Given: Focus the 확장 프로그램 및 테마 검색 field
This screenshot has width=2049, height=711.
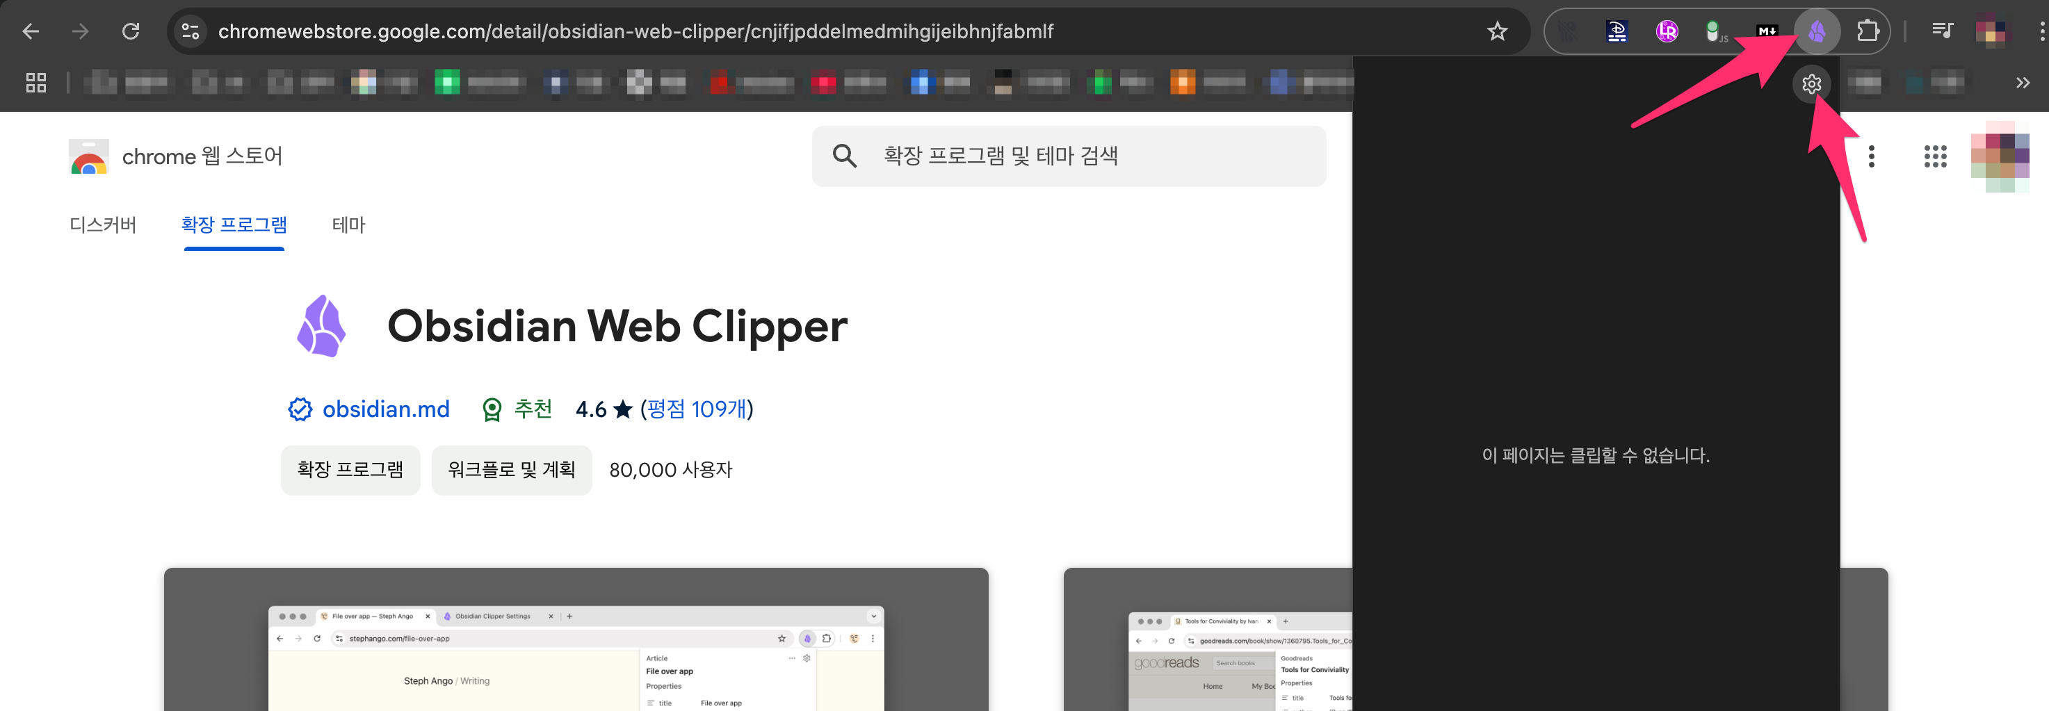Looking at the screenshot, I should tap(1068, 156).
